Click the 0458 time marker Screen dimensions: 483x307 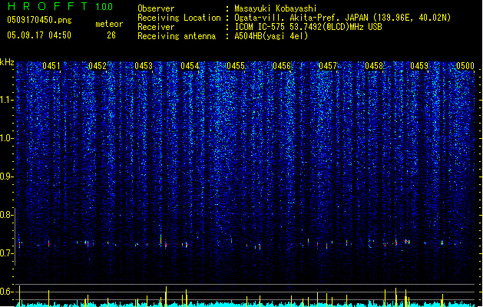tap(374, 66)
